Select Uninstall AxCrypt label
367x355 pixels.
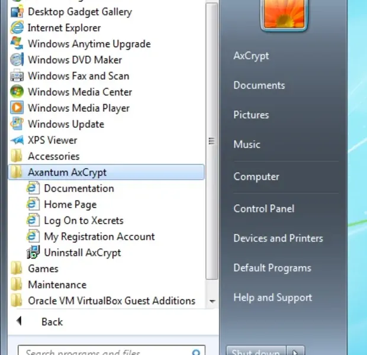pos(83,253)
